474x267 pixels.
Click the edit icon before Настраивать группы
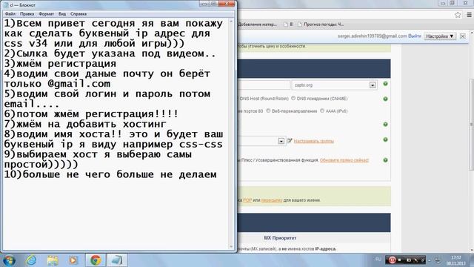(290, 140)
